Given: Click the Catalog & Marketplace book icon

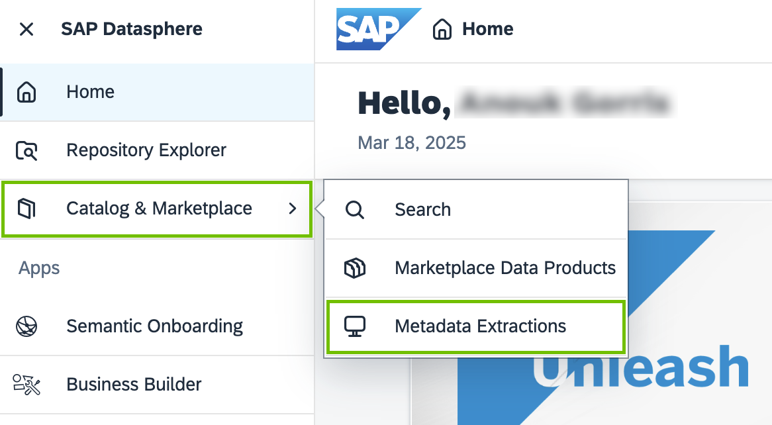Looking at the screenshot, I should point(26,209).
